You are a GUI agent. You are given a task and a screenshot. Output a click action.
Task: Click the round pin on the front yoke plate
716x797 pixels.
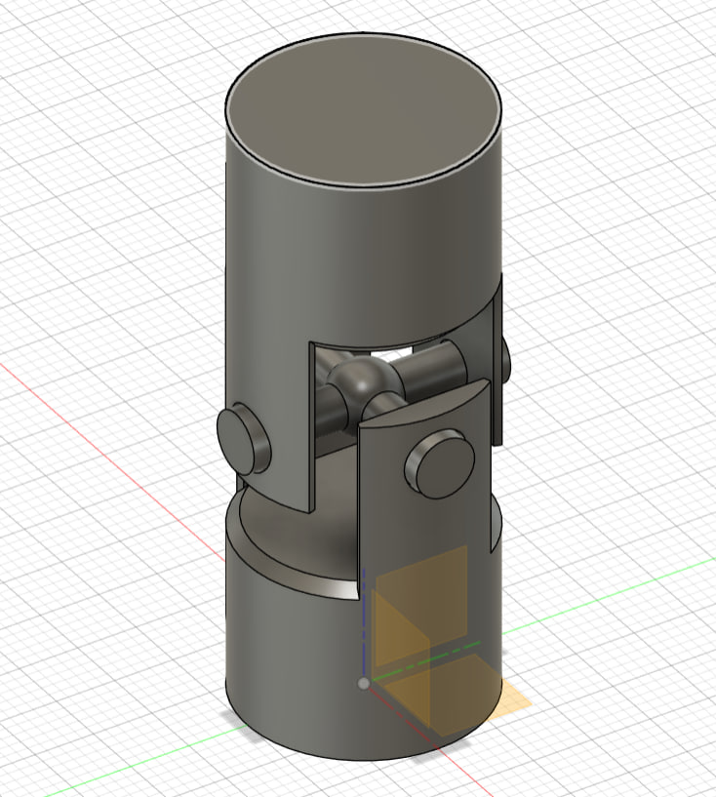(440, 463)
